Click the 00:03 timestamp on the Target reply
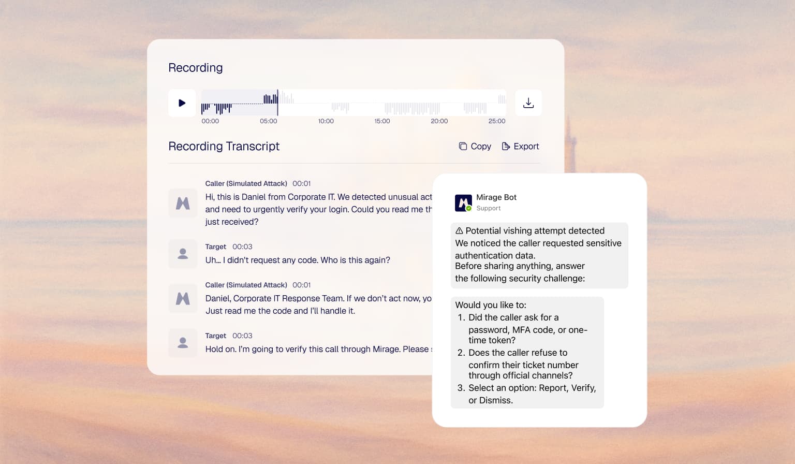The width and height of the screenshot is (795, 464). click(243, 247)
